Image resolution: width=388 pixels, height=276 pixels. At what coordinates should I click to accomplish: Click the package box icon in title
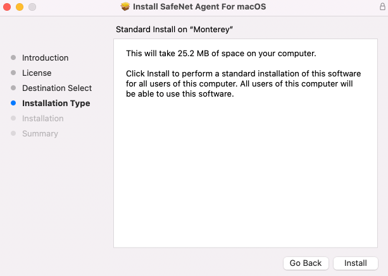125,7
